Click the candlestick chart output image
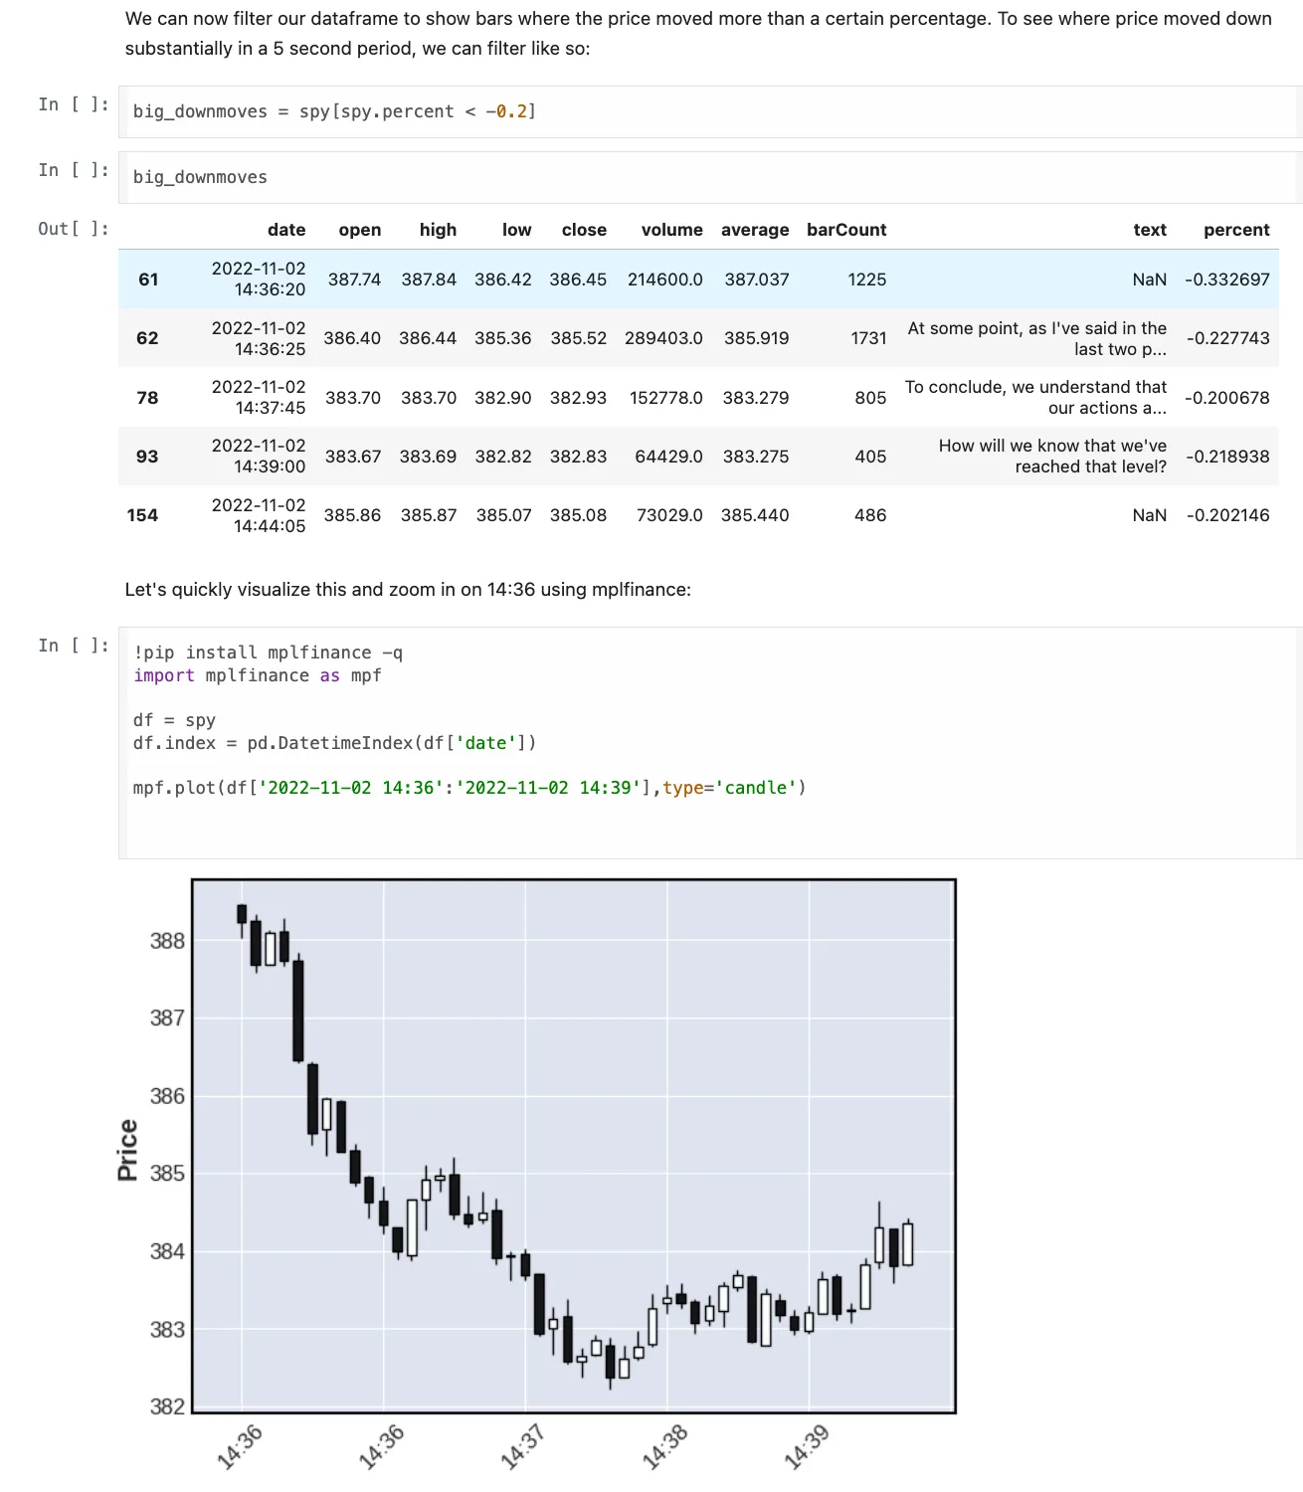The image size is (1303, 1492). pos(572,1144)
